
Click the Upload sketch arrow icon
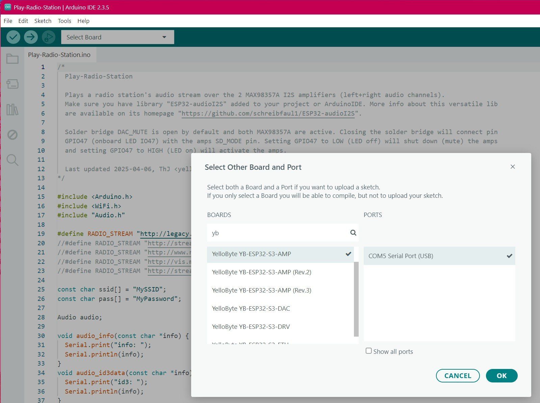pyautogui.click(x=31, y=37)
